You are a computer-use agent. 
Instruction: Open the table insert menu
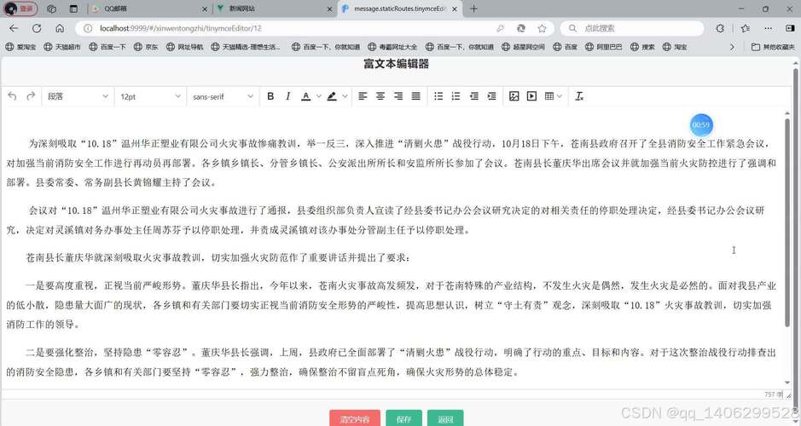(x=554, y=96)
